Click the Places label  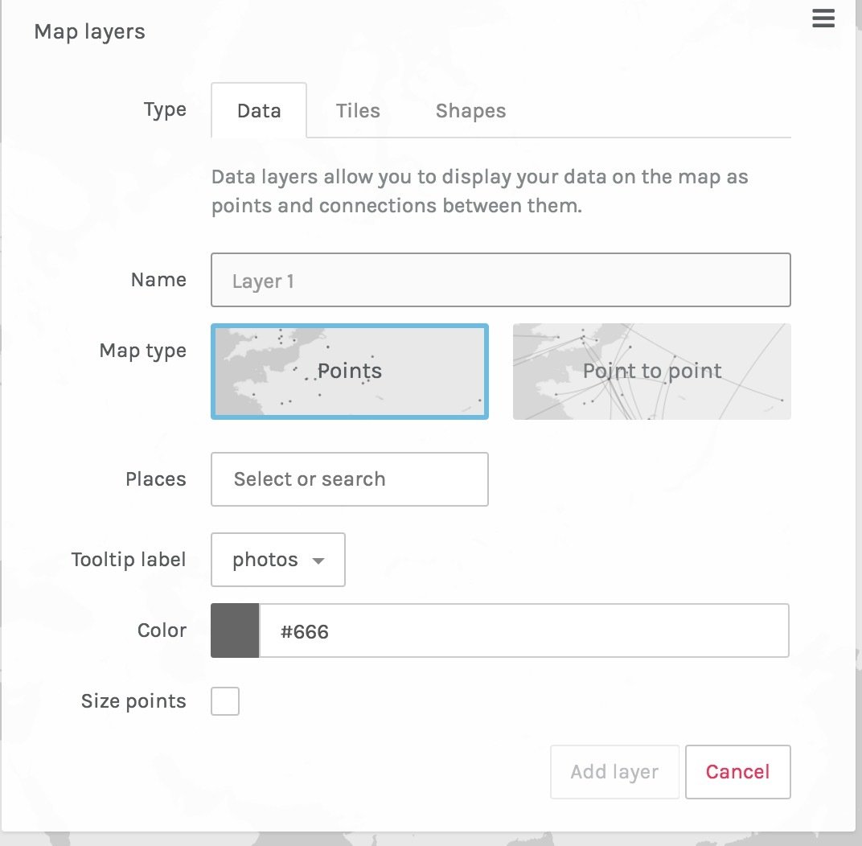pyautogui.click(x=155, y=478)
